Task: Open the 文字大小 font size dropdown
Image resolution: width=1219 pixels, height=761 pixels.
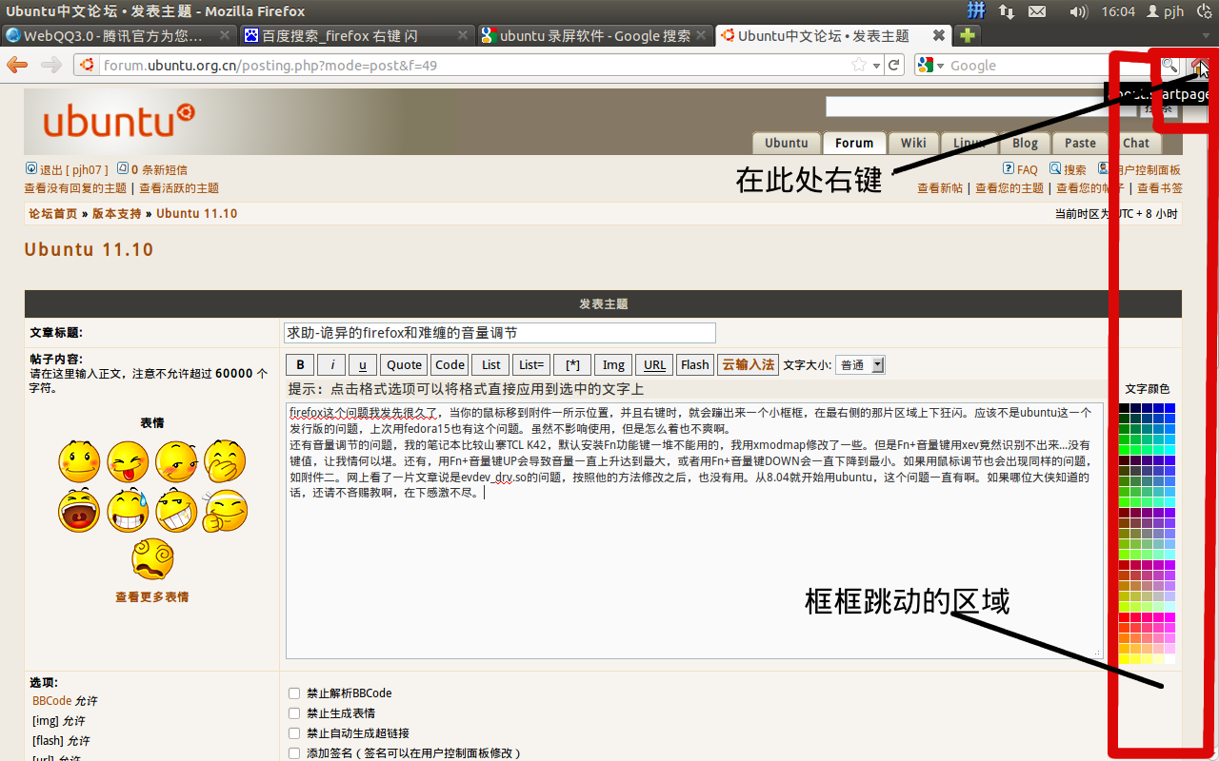Action: (x=861, y=365)
